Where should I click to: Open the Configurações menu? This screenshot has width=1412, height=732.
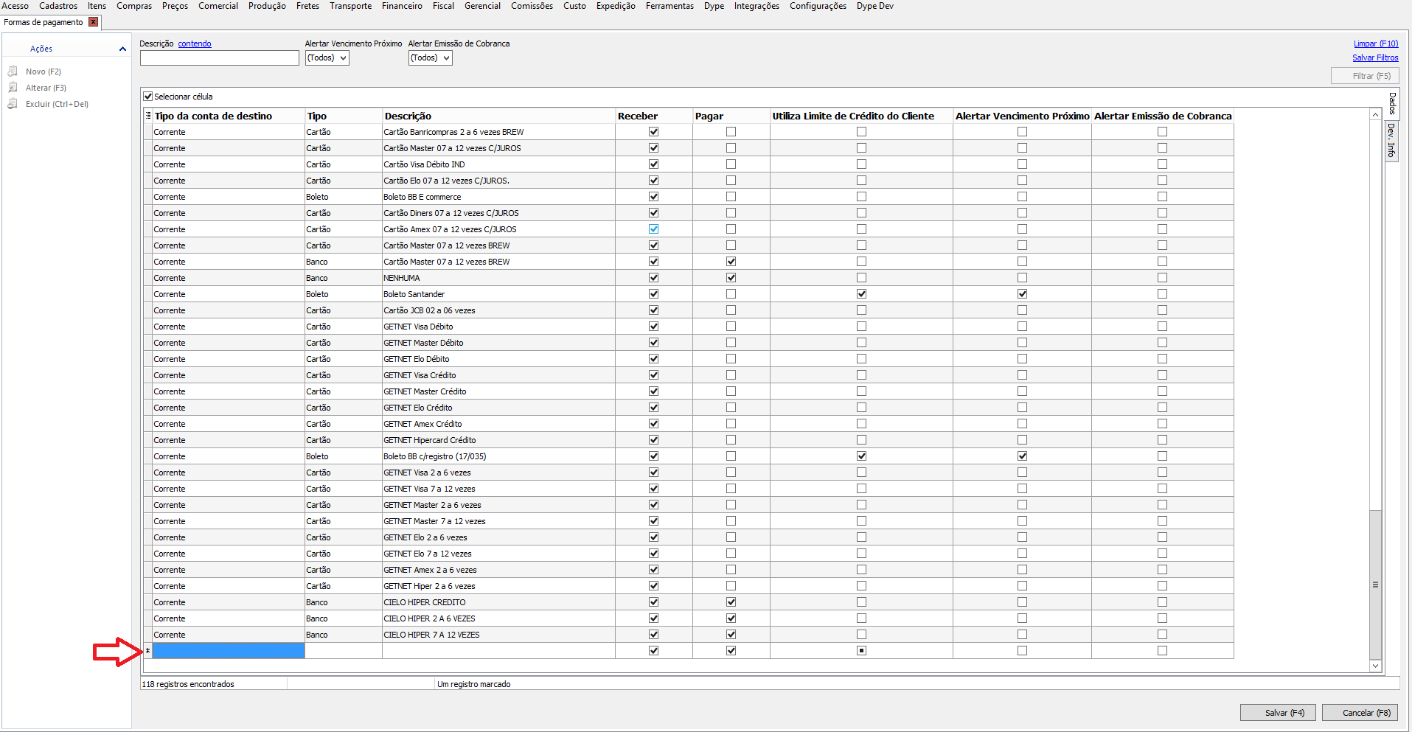[818, 6]
